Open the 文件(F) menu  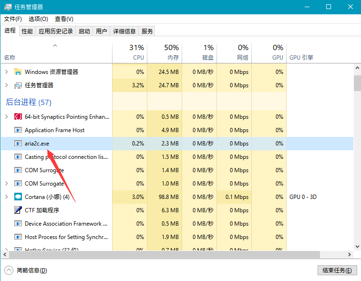pos(13,19)
